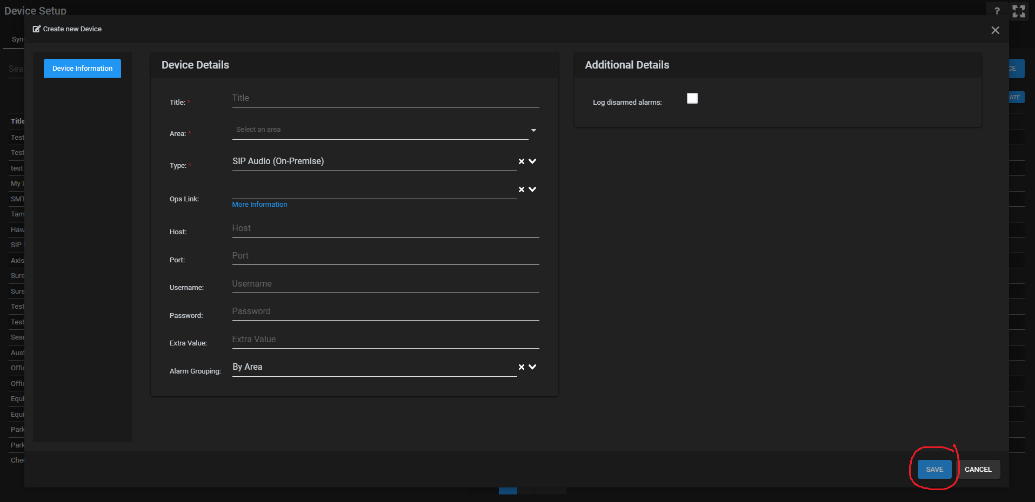
Task: Enable Log disarmed alarms checkbox
Action: click(692, 98)
